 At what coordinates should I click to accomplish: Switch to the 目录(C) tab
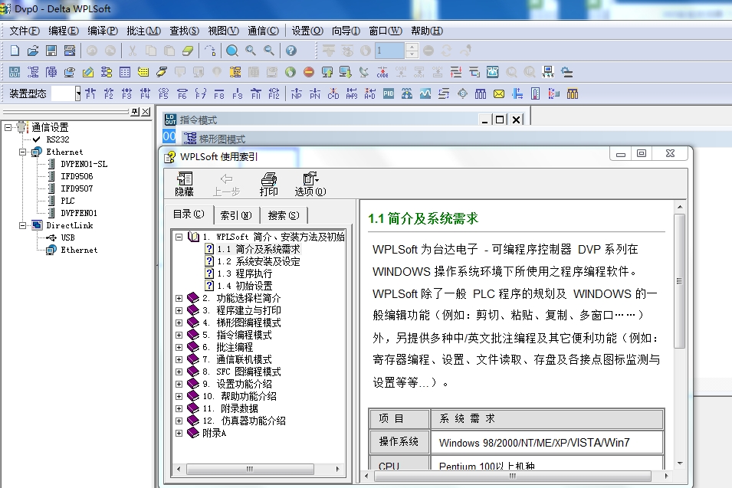pos(189,215)
